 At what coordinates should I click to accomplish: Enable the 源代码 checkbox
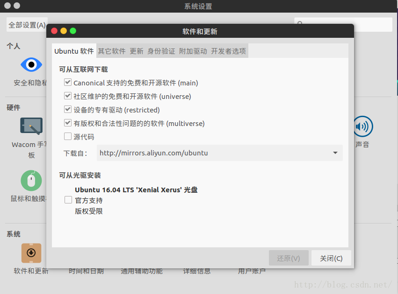[x=67, y=136]
